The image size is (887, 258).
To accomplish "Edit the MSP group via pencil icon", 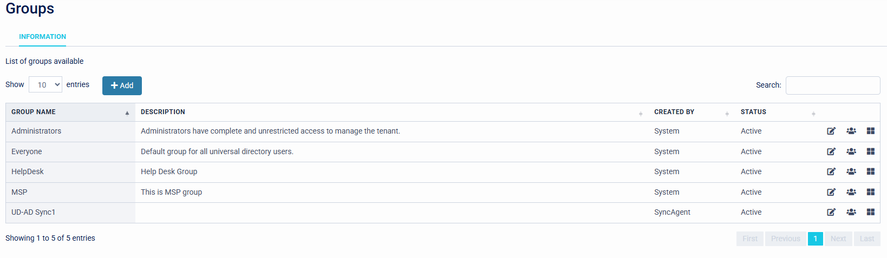I will 831,192.
